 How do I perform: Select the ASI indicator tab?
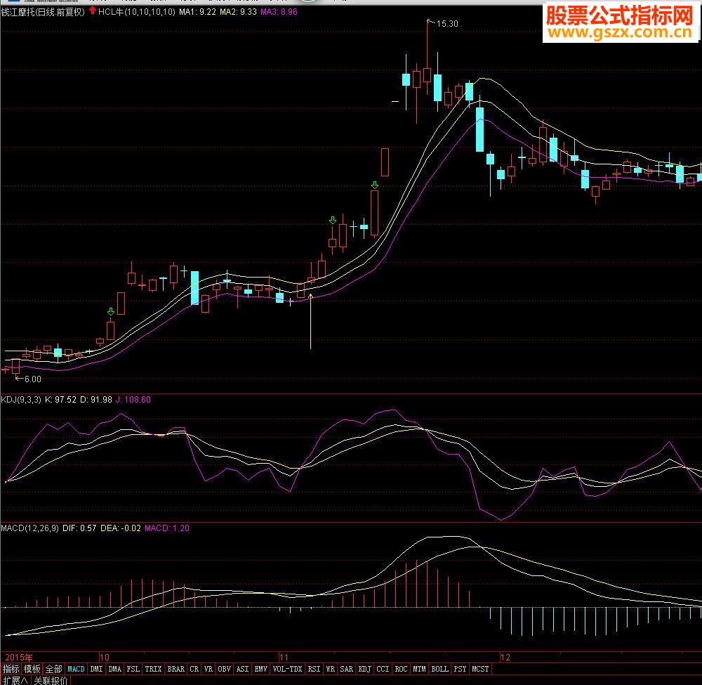[242, 669]
